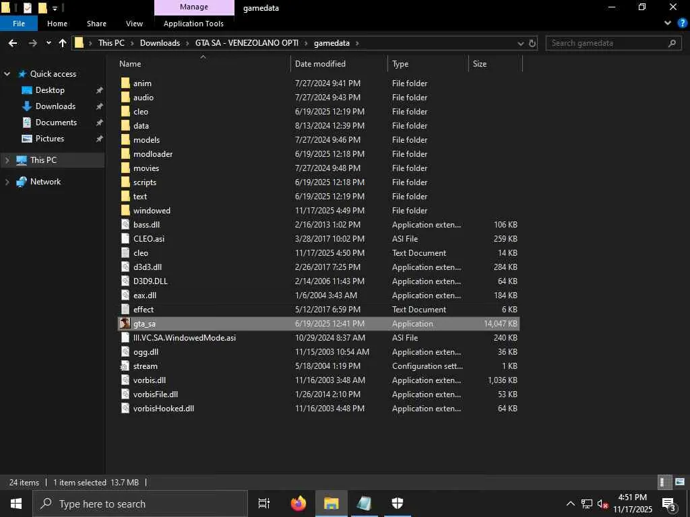Open the anim folder icon
This screenshot has height=517, width=690.
coord(125,83)
